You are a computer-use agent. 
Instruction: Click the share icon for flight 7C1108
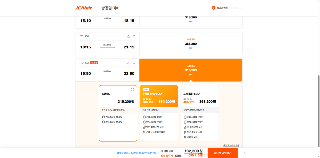click(x=129, y=36)
